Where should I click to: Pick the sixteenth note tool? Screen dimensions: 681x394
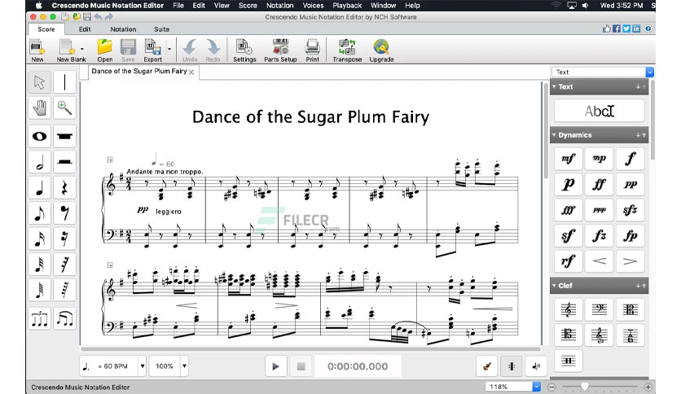point(40,239)
